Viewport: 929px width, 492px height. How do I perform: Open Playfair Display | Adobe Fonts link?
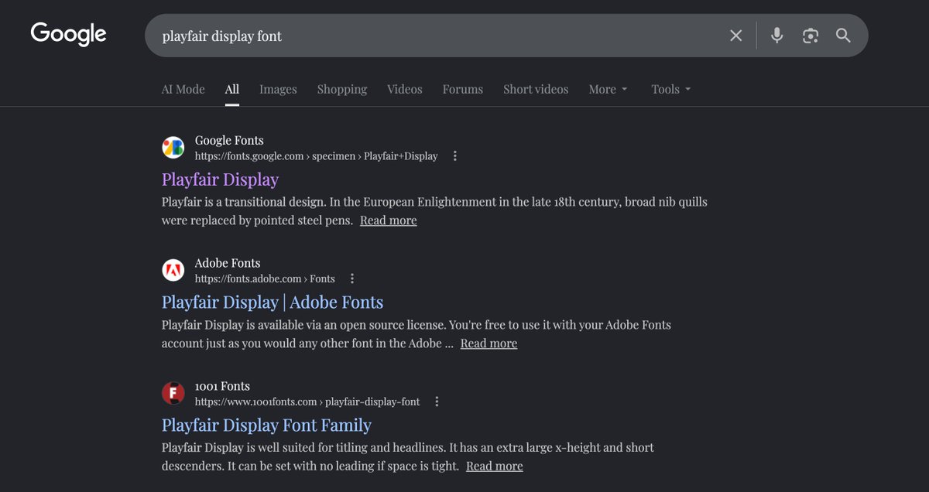click(x=273, y=302)
